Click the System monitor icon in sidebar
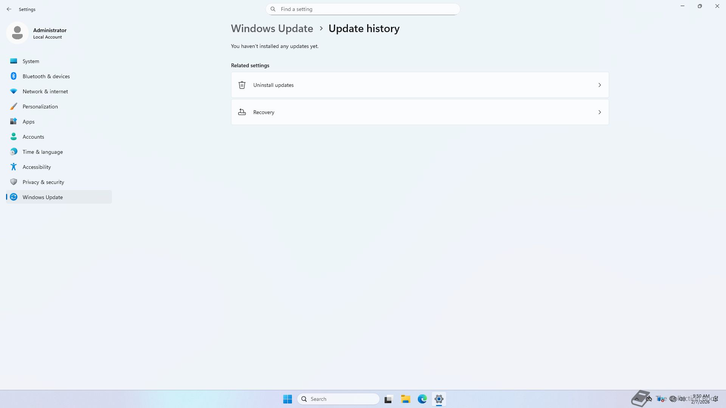Image resolution: width=726 pixels, height=408 pixels. click(x=14, y=61)
